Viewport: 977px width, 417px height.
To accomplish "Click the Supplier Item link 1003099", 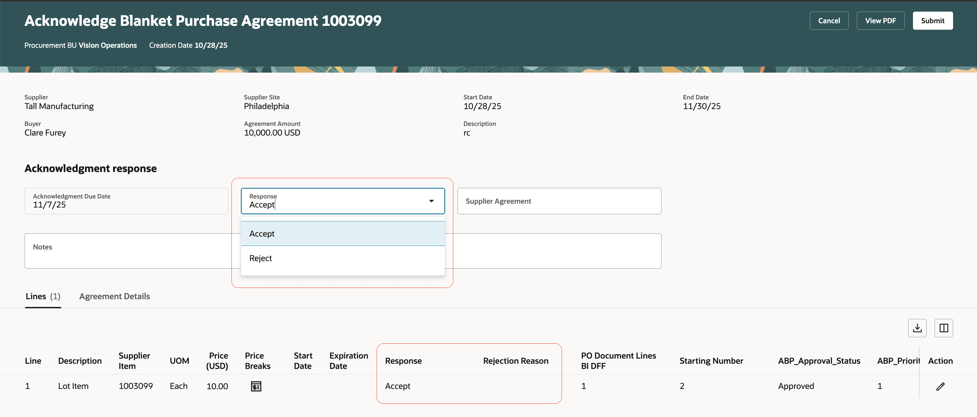I will click(x=136, y=386).
